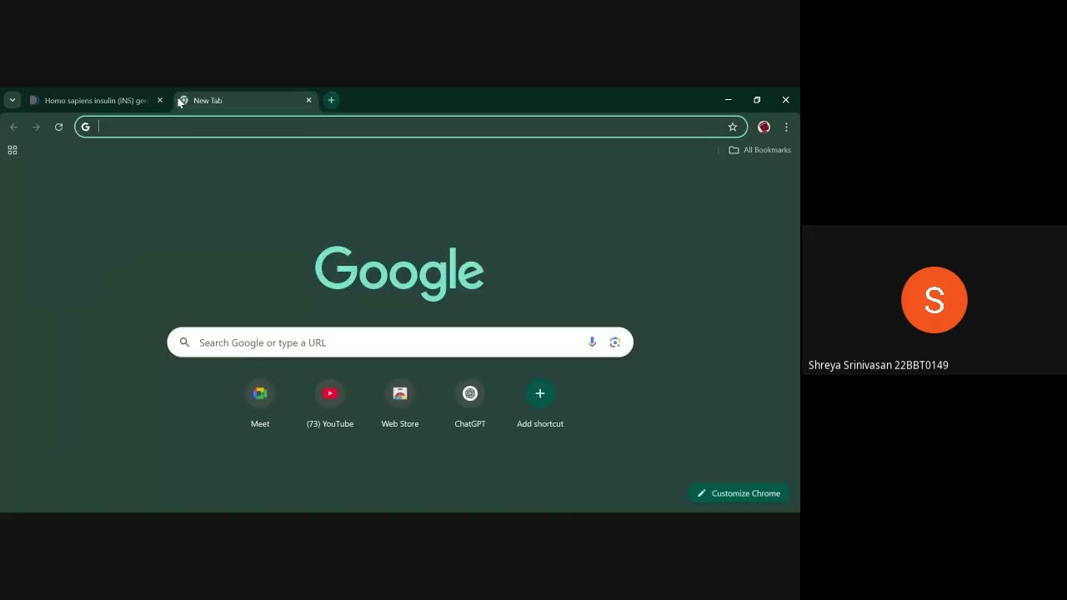Image resolution: width=1067 pixels, height=600 pixels.
Task: Click the Google logo
Action: [x=399, y=272]
